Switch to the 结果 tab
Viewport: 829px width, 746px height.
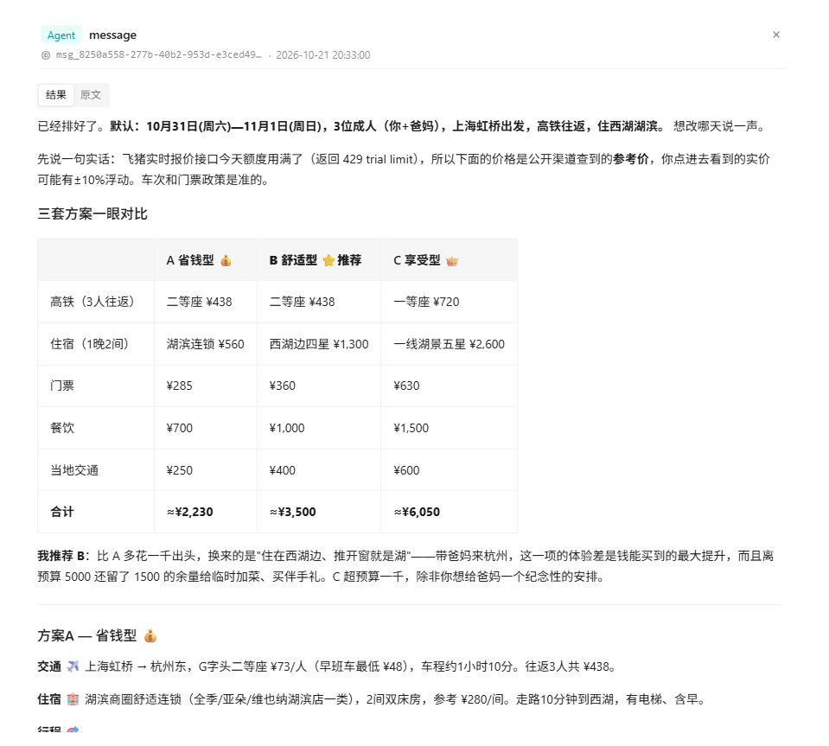[56, 94]
